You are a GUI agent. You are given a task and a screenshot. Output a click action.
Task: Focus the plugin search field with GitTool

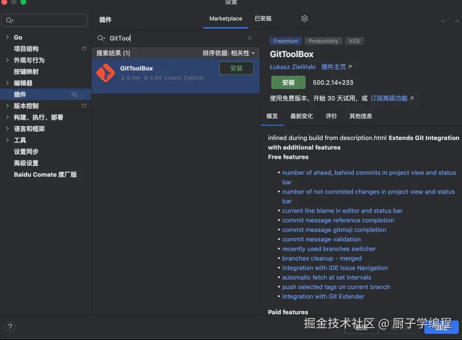[x=175, y=38]
